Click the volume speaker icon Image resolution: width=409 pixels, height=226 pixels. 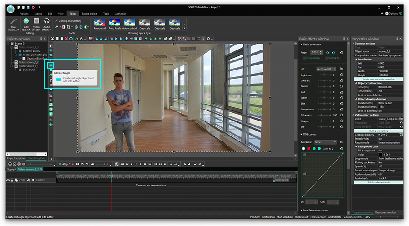point(92,164)
